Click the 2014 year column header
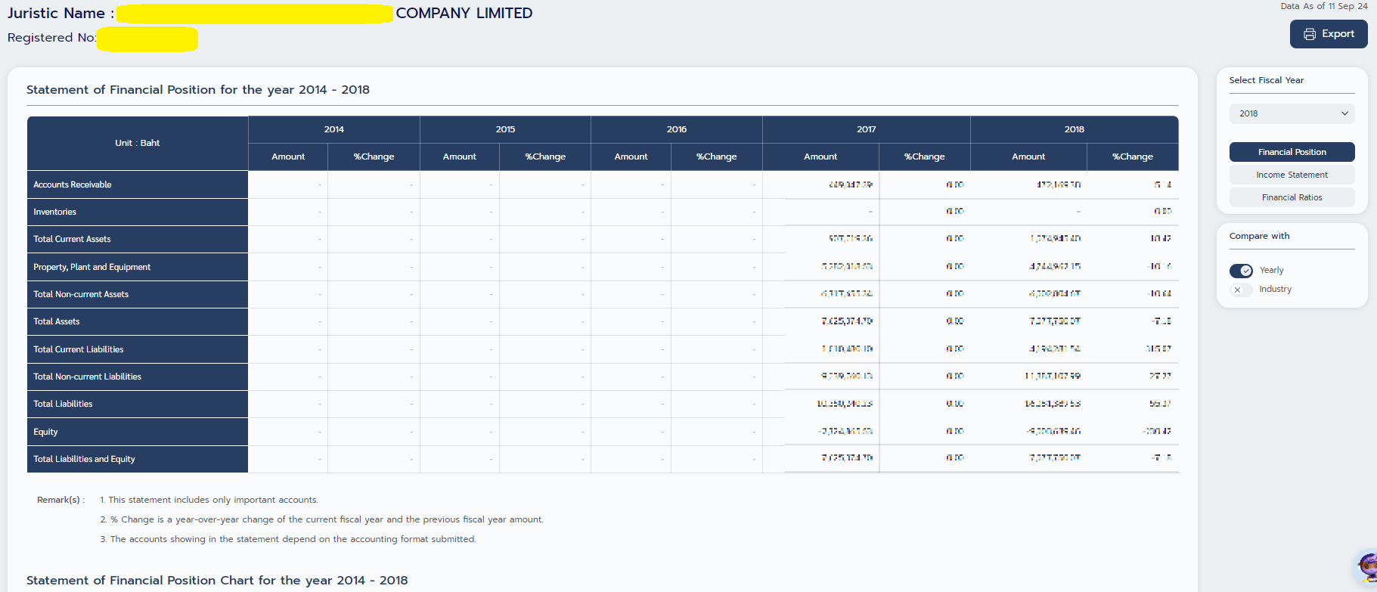 point(333,129)
